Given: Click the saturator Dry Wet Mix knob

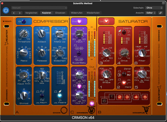Looking at the screenshot, I should [142, 74].
